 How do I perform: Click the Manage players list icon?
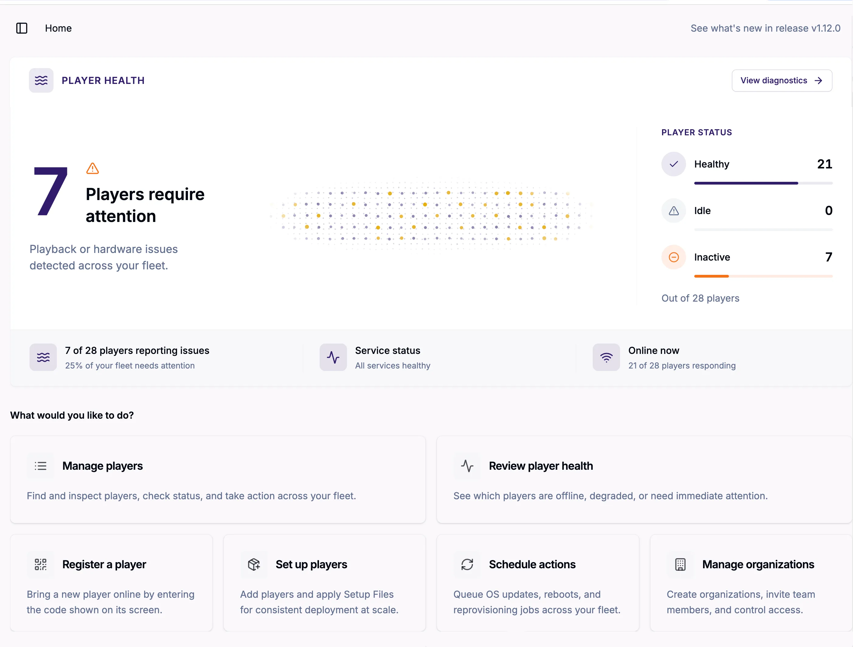(x=40, y=466)
